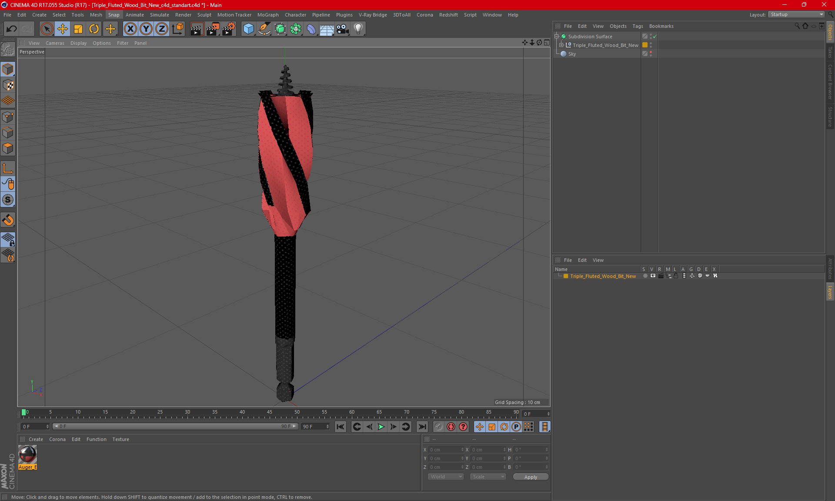Switch to Texture mode icon
The height and width of the screenshot is (501, 835).
click(x=8, y=85)
